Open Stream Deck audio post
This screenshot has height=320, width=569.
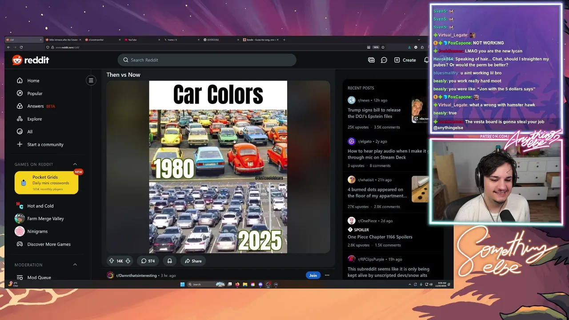pos(387,154)
